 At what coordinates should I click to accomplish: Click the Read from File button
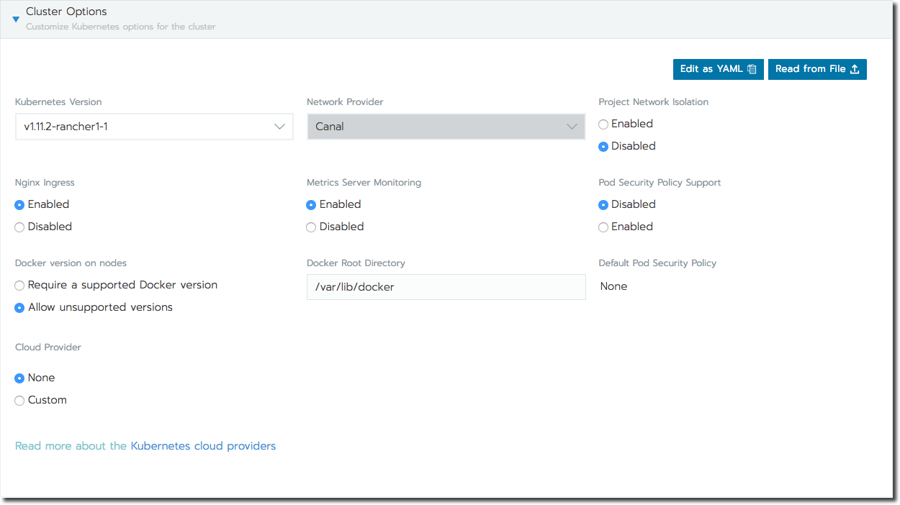[817, 69]
